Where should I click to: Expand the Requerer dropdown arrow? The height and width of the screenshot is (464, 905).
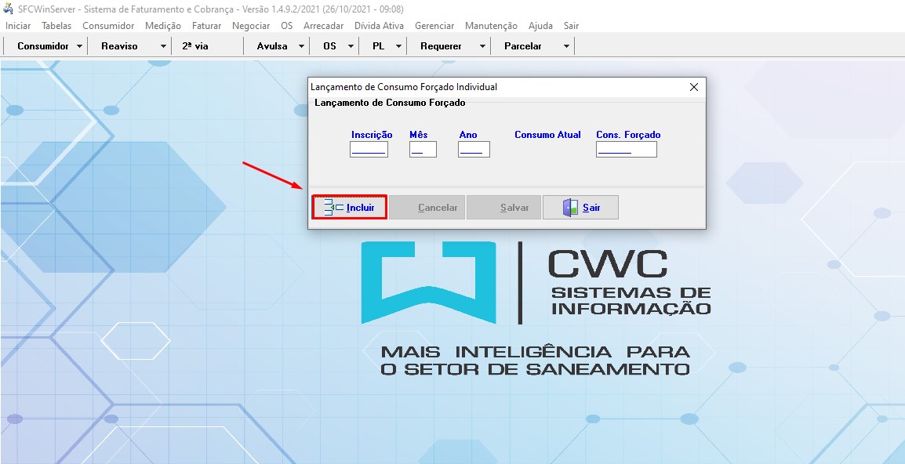pyautogui.click(x=482, y=46)
